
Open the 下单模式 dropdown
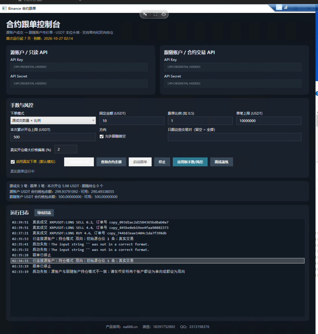coord(53,120)
